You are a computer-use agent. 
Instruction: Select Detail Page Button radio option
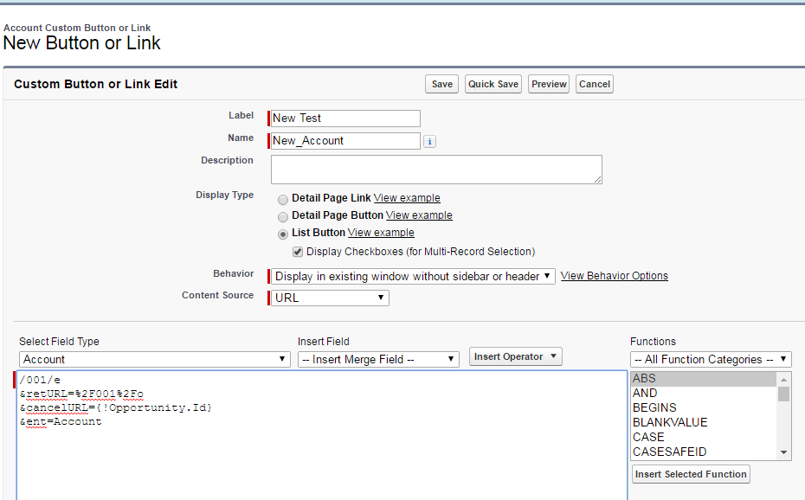(x=283, y=217)
